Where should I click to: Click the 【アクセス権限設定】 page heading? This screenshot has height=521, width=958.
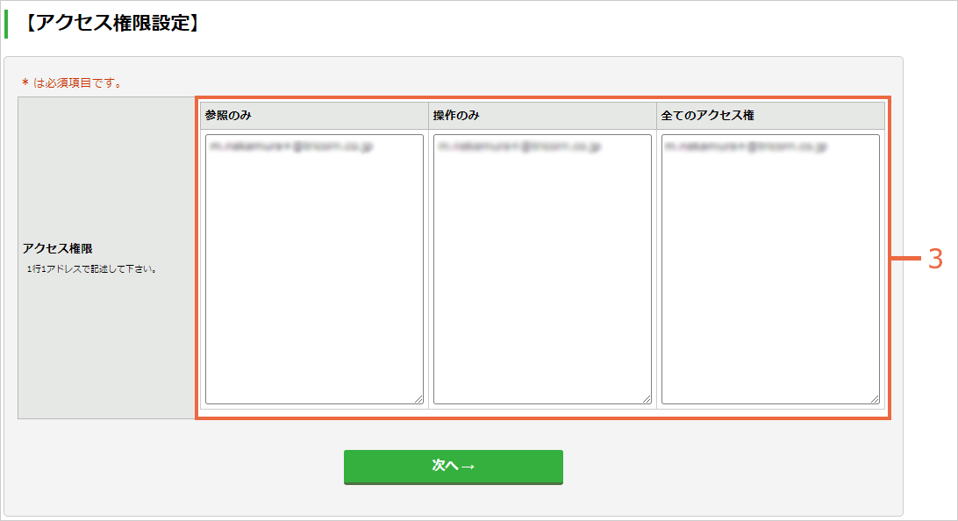click(x=112, y=23)
